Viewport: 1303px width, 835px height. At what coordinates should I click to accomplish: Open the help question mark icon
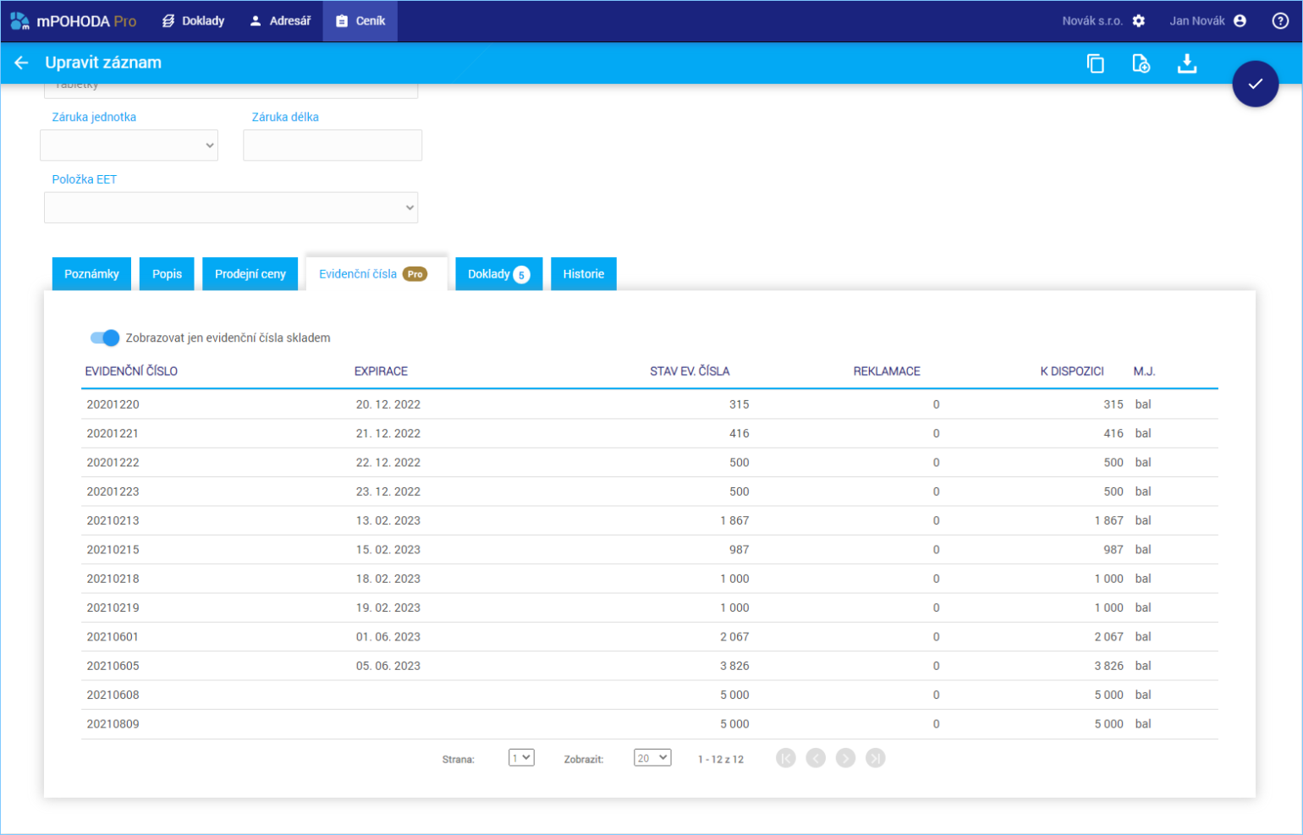click(1280, 21)
